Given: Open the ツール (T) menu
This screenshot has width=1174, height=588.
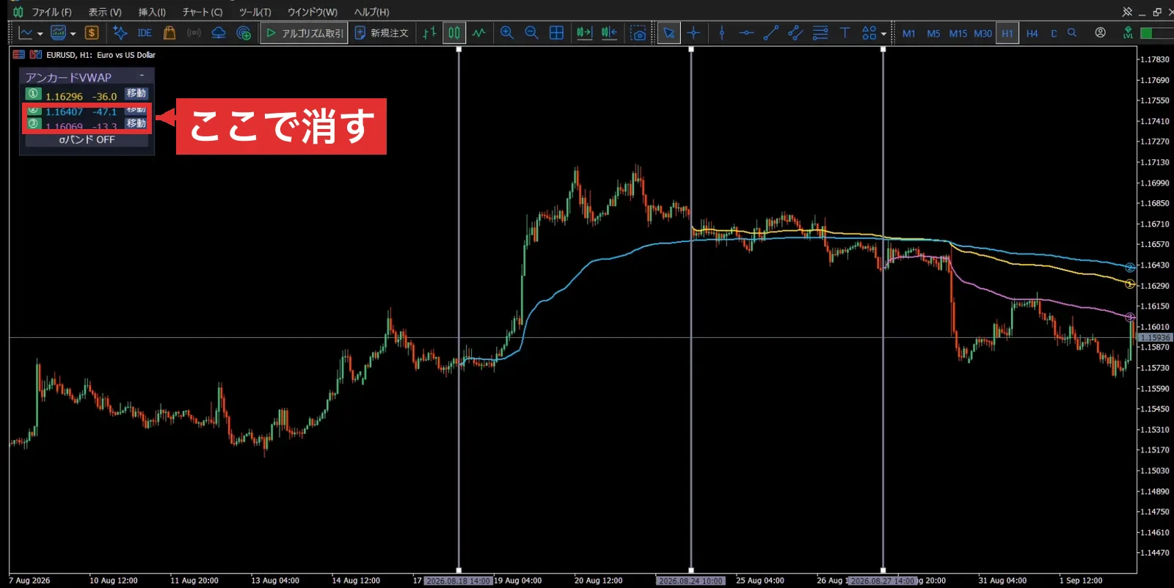Looking at the screenshot, I should [255, 12].
